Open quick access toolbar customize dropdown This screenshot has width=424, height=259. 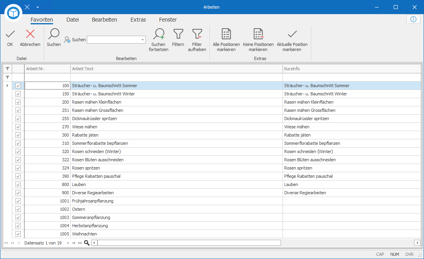click(38, 7)
